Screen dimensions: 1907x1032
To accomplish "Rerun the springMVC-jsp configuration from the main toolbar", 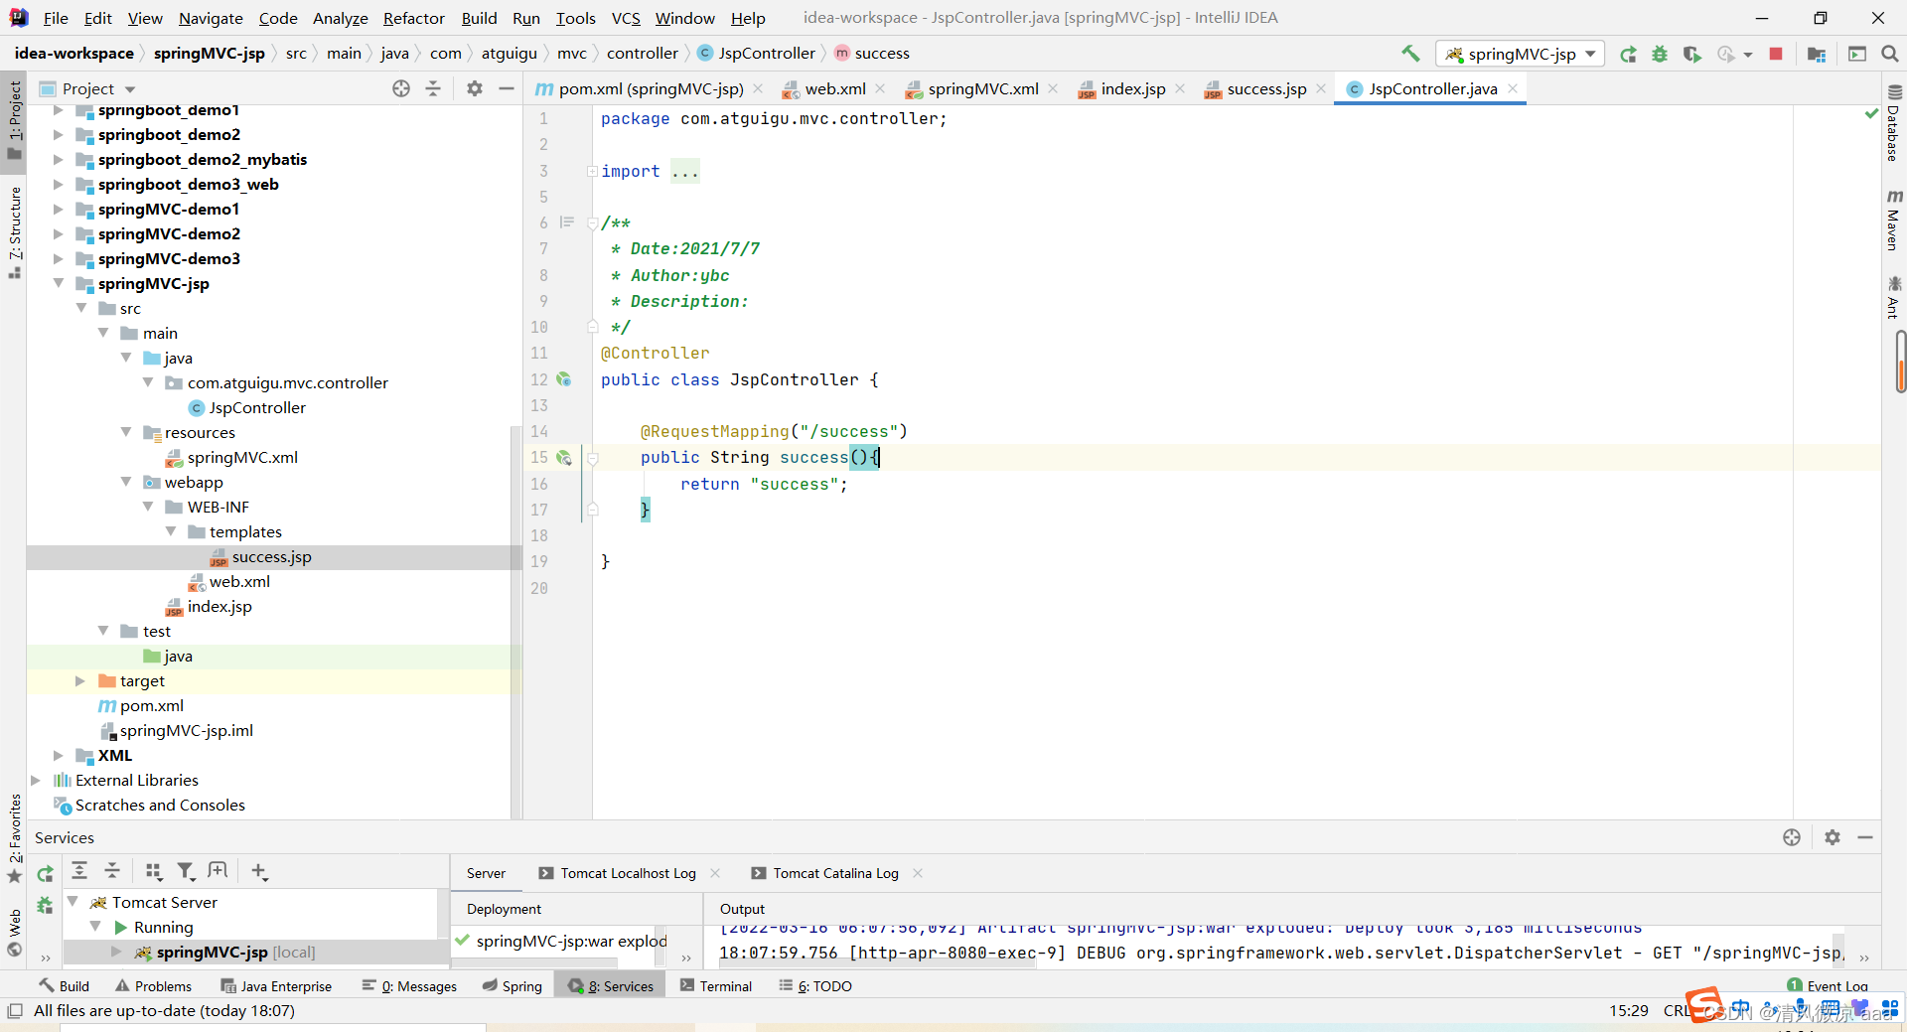I will (x=1628, y=54).
